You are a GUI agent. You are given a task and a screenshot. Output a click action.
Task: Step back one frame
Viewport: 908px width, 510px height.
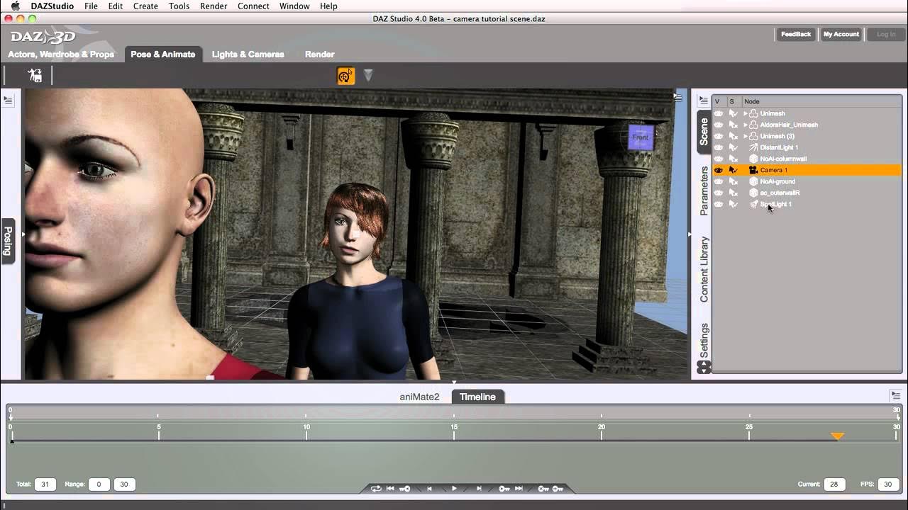pos(429,488)
